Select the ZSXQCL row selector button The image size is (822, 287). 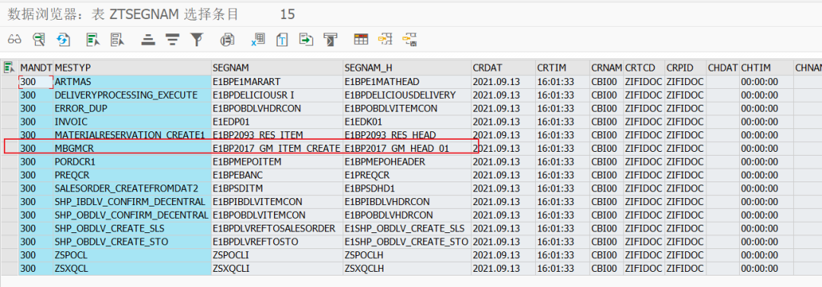(9, 268)
